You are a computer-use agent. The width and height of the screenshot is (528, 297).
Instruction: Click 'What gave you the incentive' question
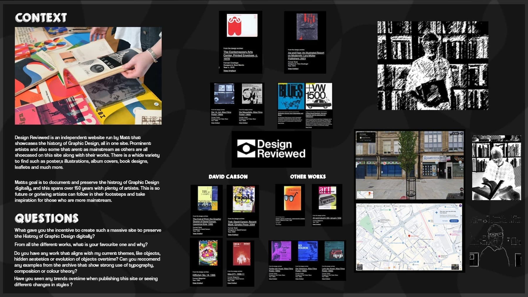(88, 233)
